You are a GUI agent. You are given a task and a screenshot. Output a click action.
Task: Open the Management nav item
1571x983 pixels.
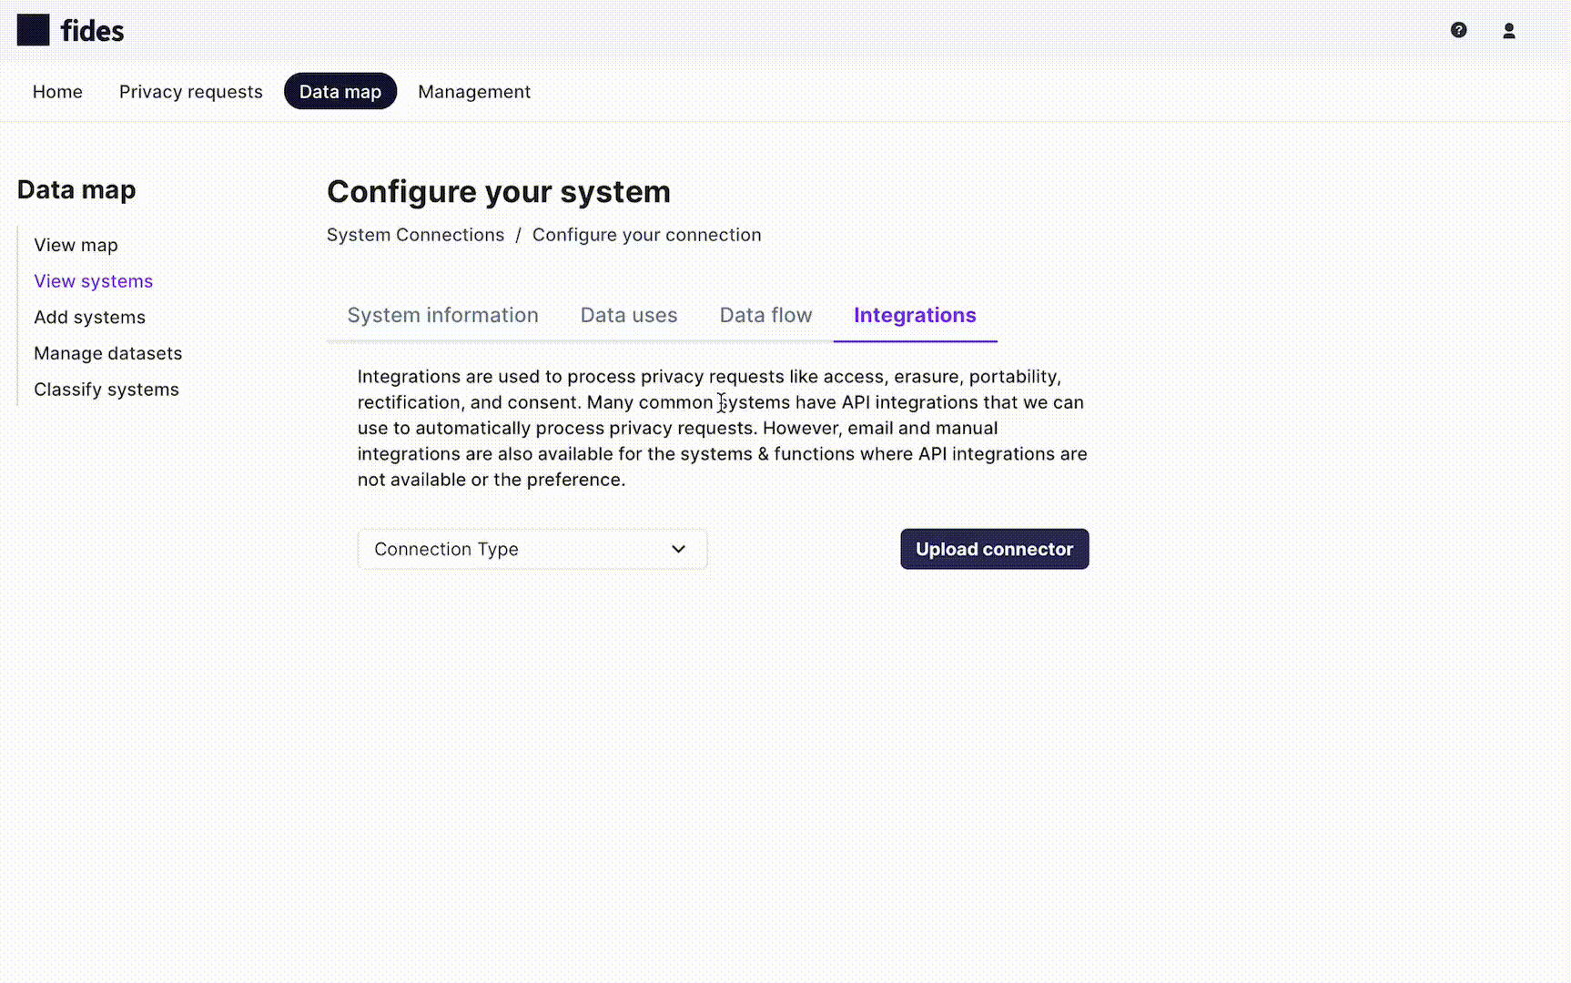click(x=474, y=91)
